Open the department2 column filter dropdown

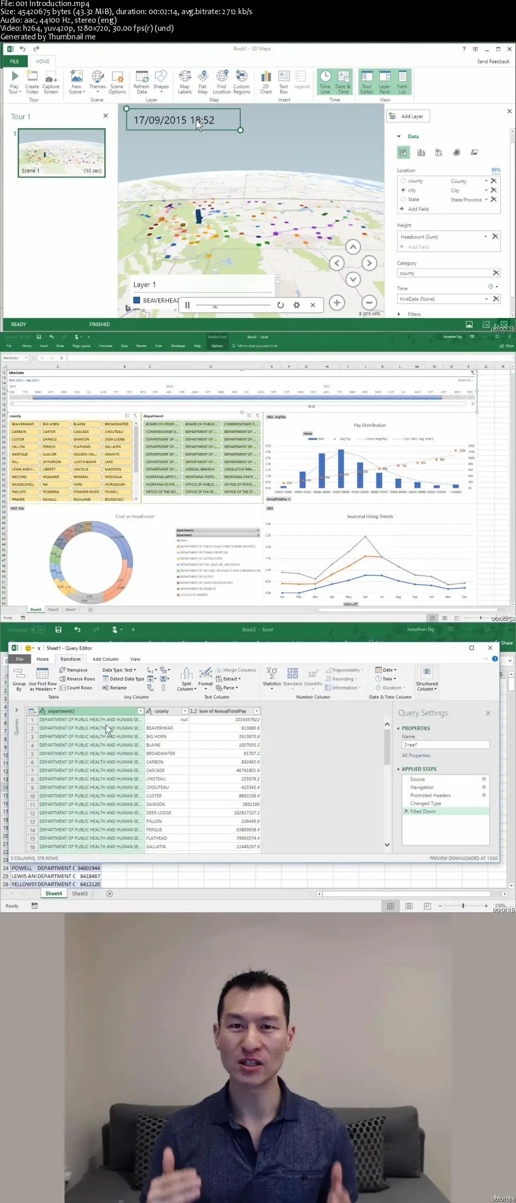pos(141,711)
